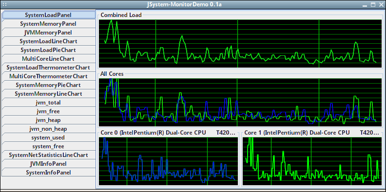Open the SystemMemoryLineChart tab
386x192 pixels.
point(49,94)
